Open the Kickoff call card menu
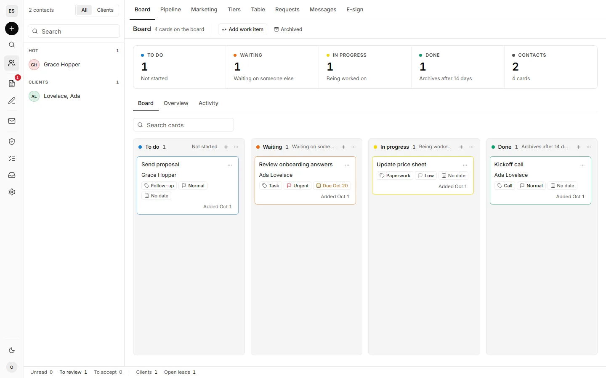The image size is (606, 378). [x=582, y=165]
